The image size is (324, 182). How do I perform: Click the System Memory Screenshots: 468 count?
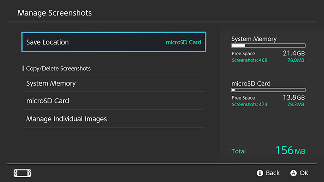coord(249,60)
